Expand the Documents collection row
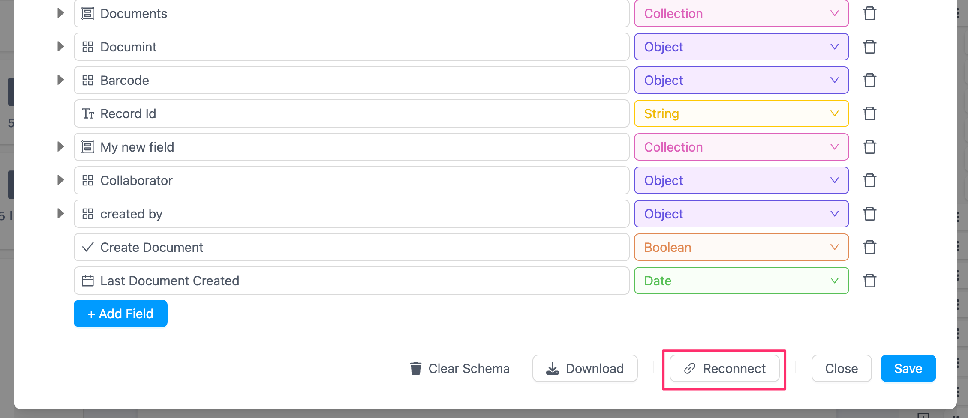The width and height of the screenshot is (968, 418). tap(60, 13)
